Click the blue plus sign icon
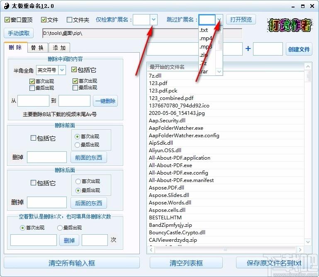Image resolution: width=319 pixels, height=277 pixels. point(248,49)
